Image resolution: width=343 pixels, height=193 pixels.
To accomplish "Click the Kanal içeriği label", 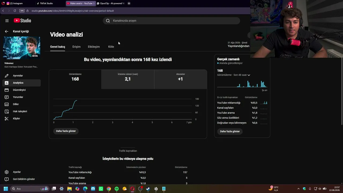I will click(21, 31).
